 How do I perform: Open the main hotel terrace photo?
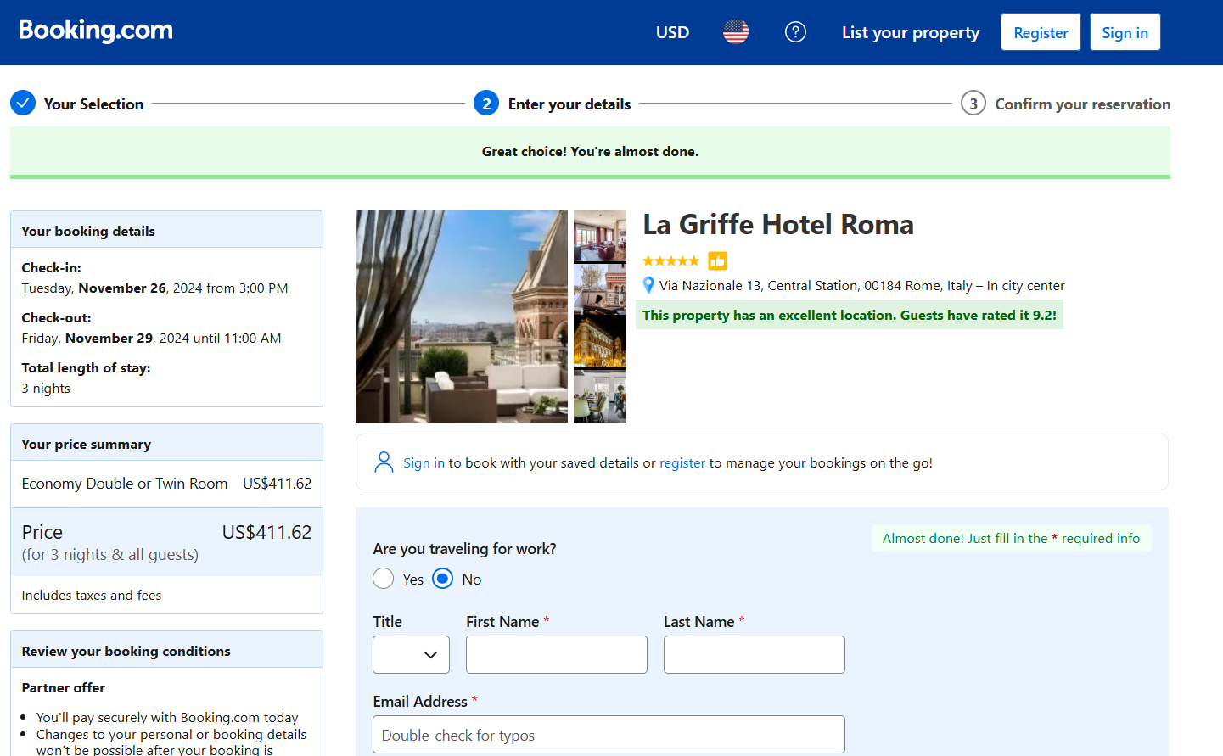coord(461,316)
